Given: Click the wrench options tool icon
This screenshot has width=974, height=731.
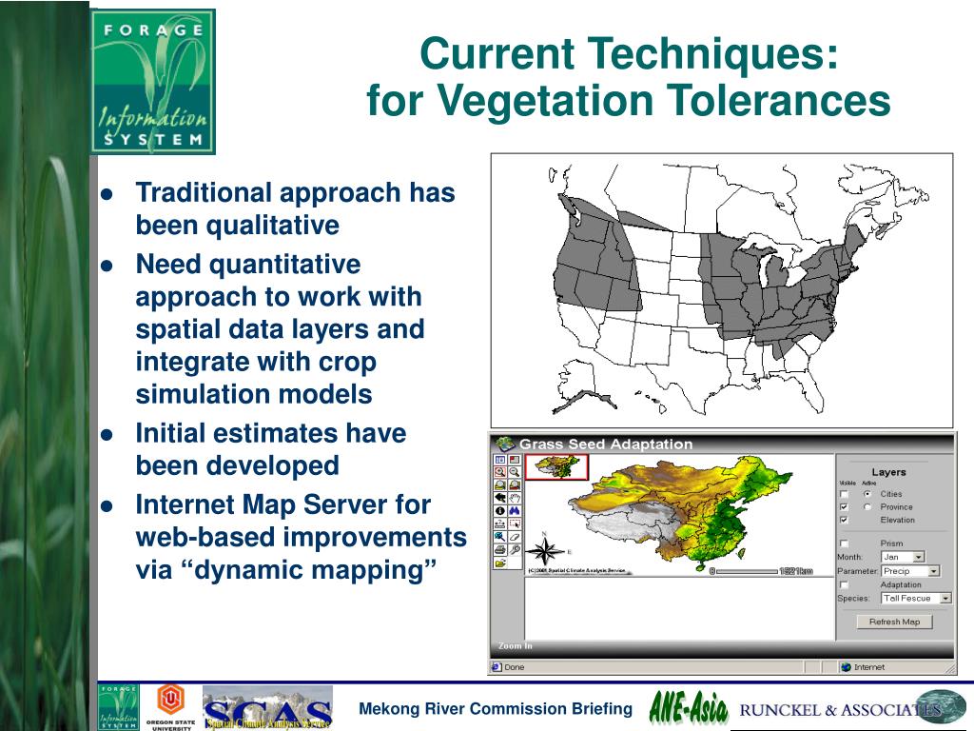Looking at the screenshot, I should (515, 550).
